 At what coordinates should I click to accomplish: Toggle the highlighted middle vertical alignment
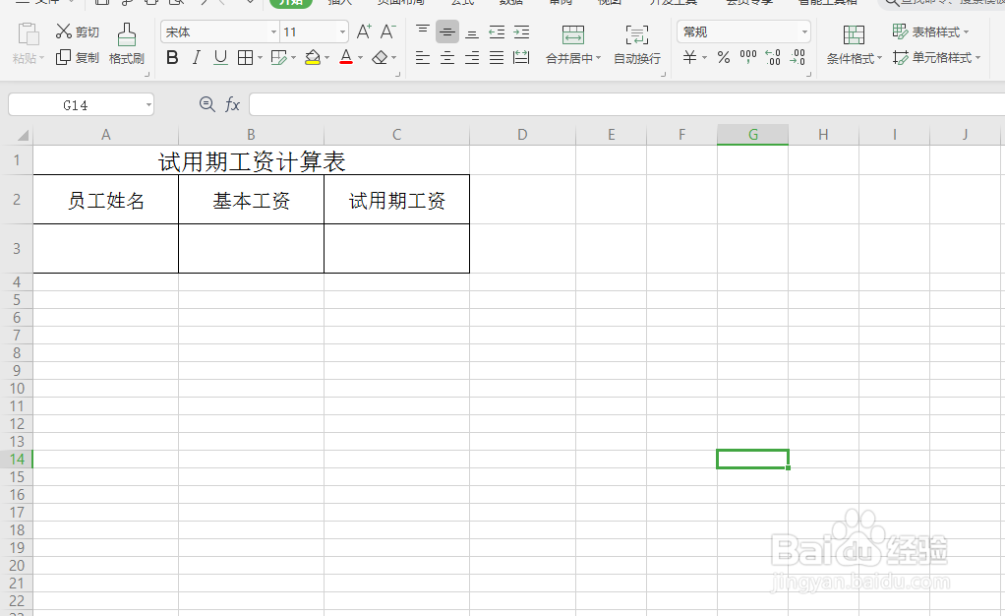pos(446,31)
